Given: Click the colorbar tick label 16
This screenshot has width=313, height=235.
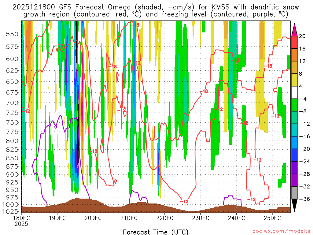Looking at the screenshot, I should pyautogui.click(x=302, y=49).
